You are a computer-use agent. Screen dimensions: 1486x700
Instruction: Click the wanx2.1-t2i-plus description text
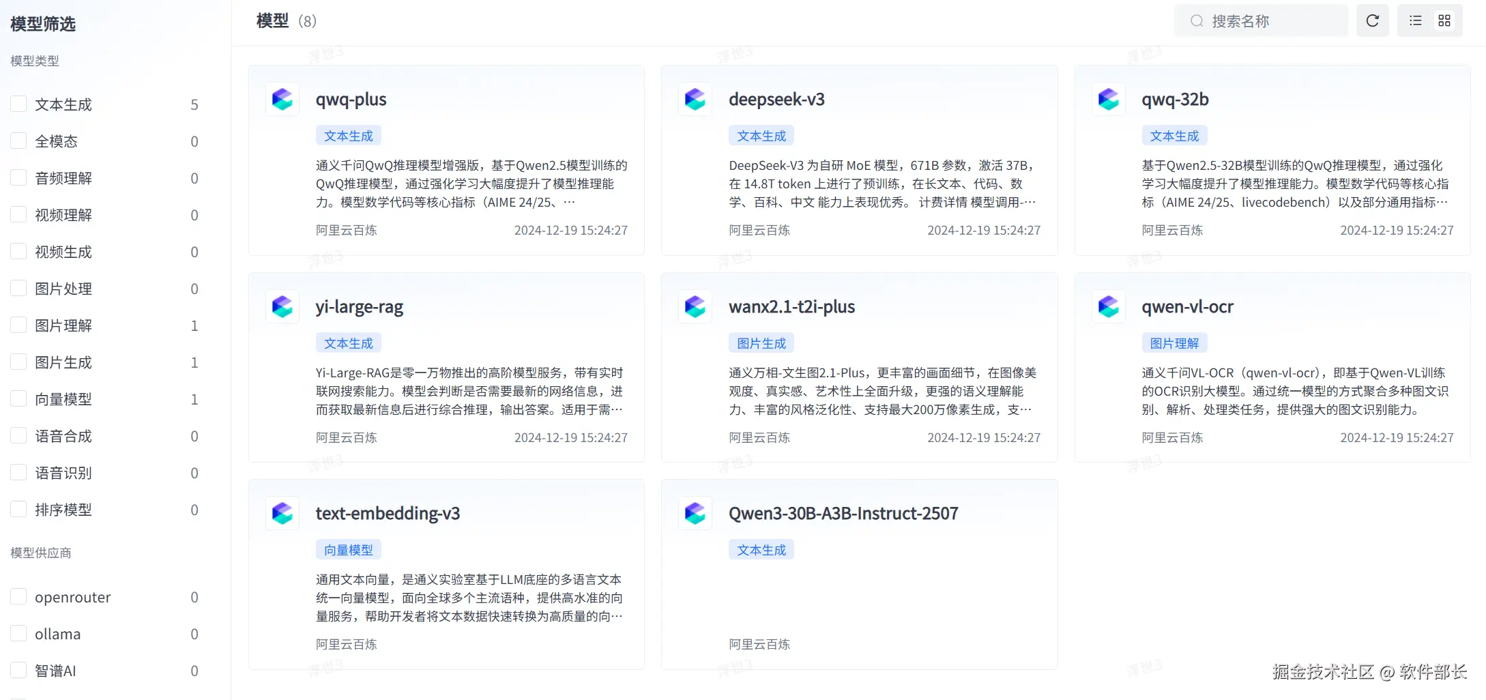[x=884, y=392]
